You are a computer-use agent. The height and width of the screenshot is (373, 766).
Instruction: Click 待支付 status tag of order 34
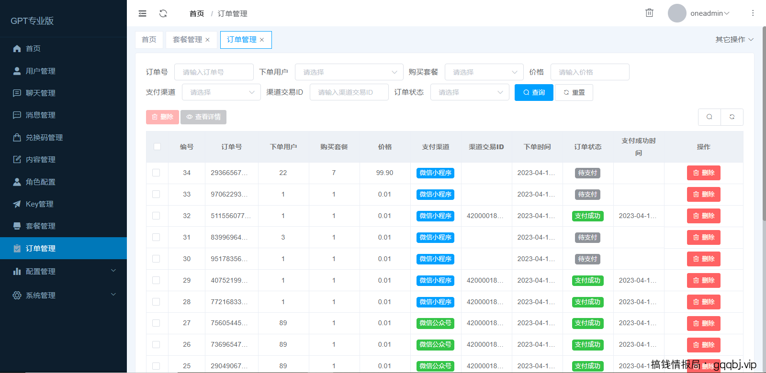tap(587, 173)
